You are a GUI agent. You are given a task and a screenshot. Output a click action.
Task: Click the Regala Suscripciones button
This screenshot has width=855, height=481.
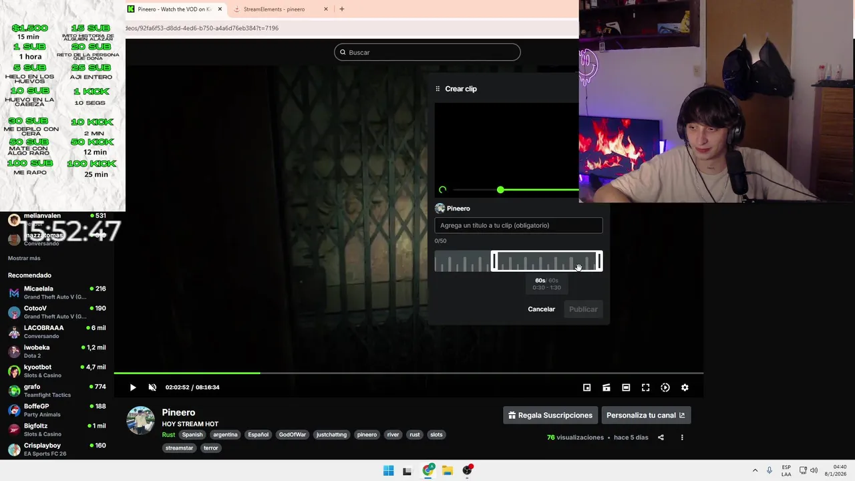click(550, 416)
